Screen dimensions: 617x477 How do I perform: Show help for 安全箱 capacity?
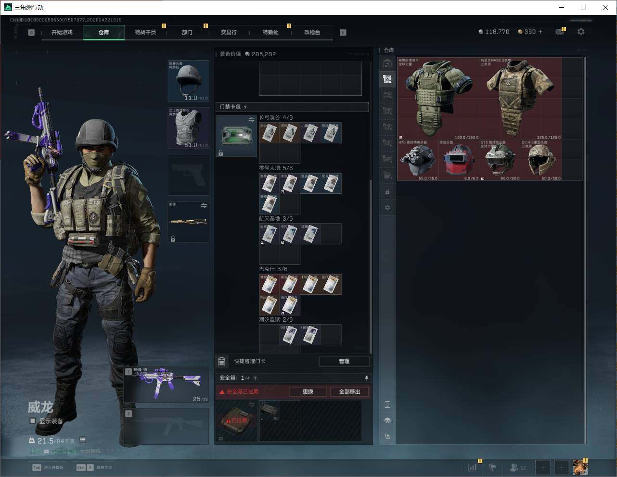pyautogui.click(x=255, y=378)
